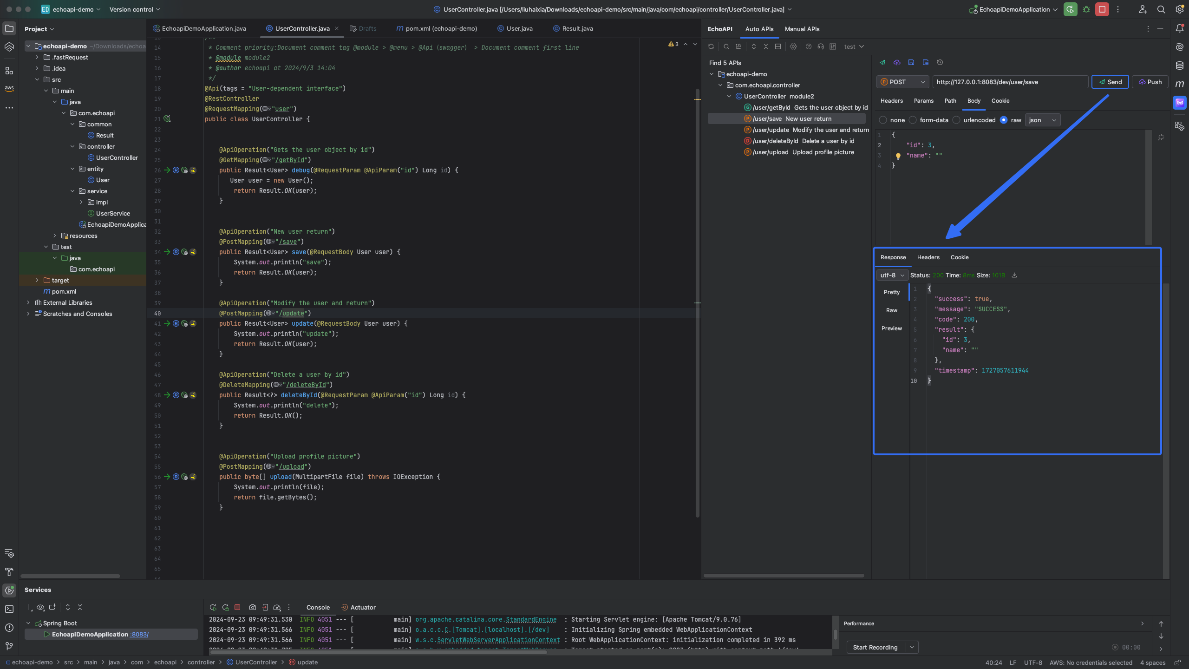Viewport: 1189px width, 669px height.
Task: Open the Terminal tool window icon
Action: pos(9,609)
